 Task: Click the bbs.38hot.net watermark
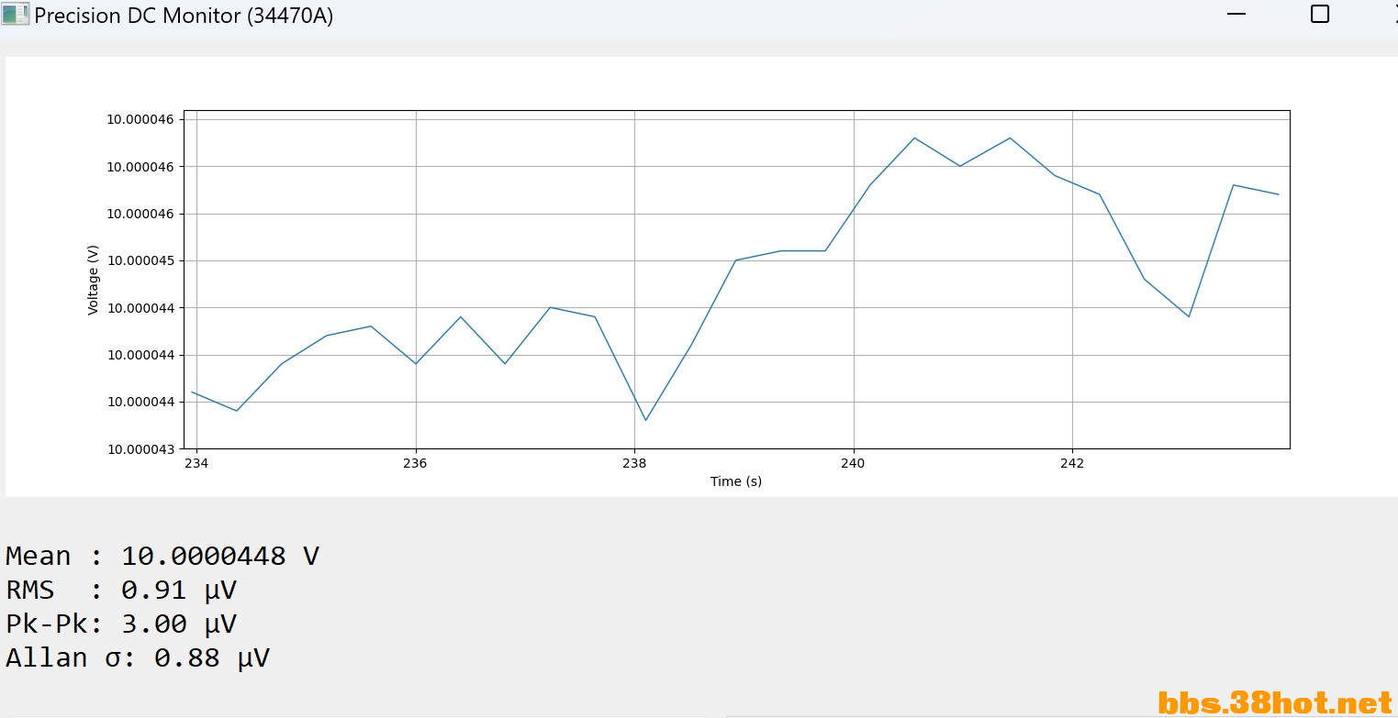click(1274, 703)
